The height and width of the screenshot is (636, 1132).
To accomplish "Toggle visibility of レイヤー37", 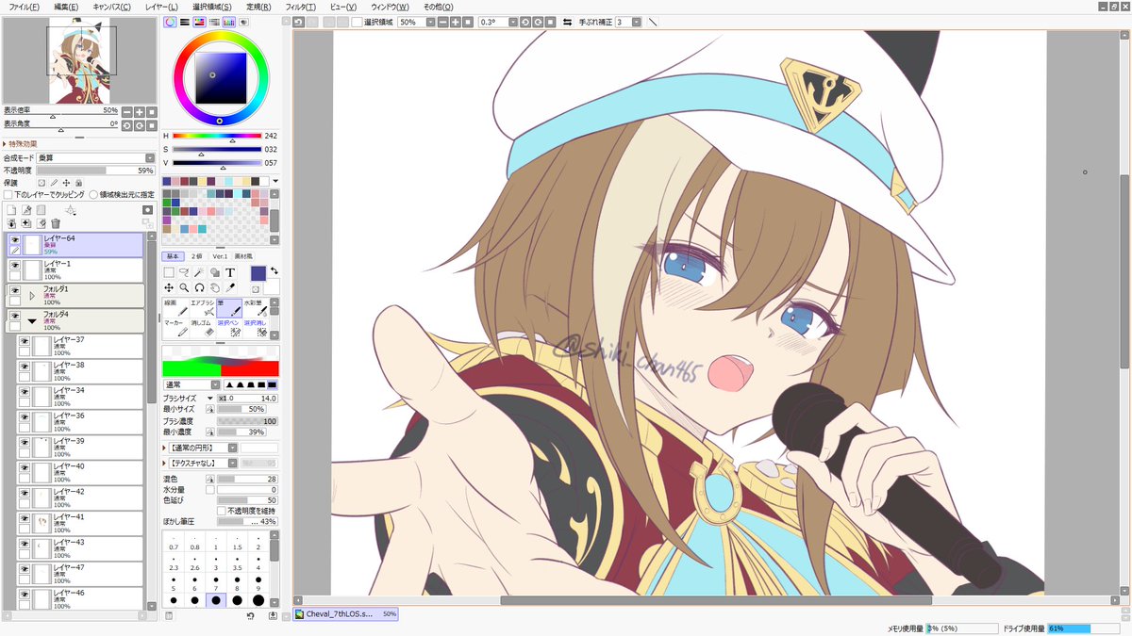I will pyautogui.click(x=25, y=340).
